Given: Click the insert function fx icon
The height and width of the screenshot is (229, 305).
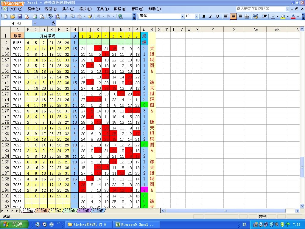Looking at the screenshot, I should pos(54,23).
